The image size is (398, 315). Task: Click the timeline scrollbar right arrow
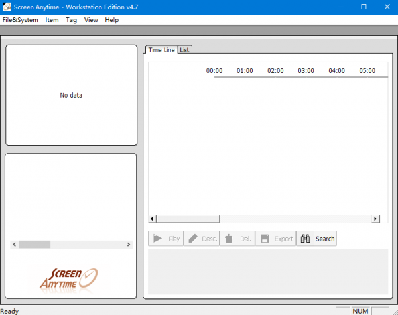tap(375, 219)
